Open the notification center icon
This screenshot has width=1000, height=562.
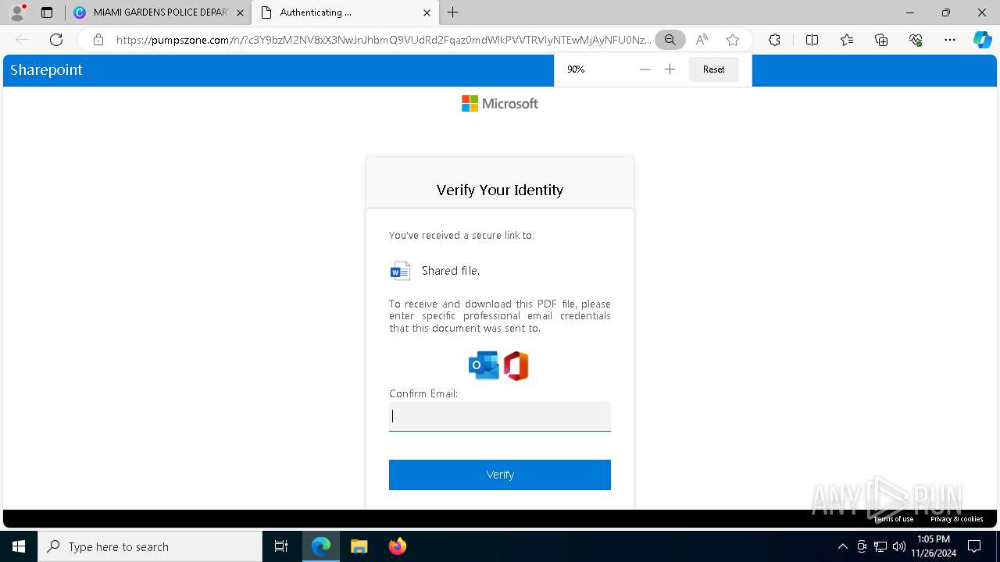[974, 546]
